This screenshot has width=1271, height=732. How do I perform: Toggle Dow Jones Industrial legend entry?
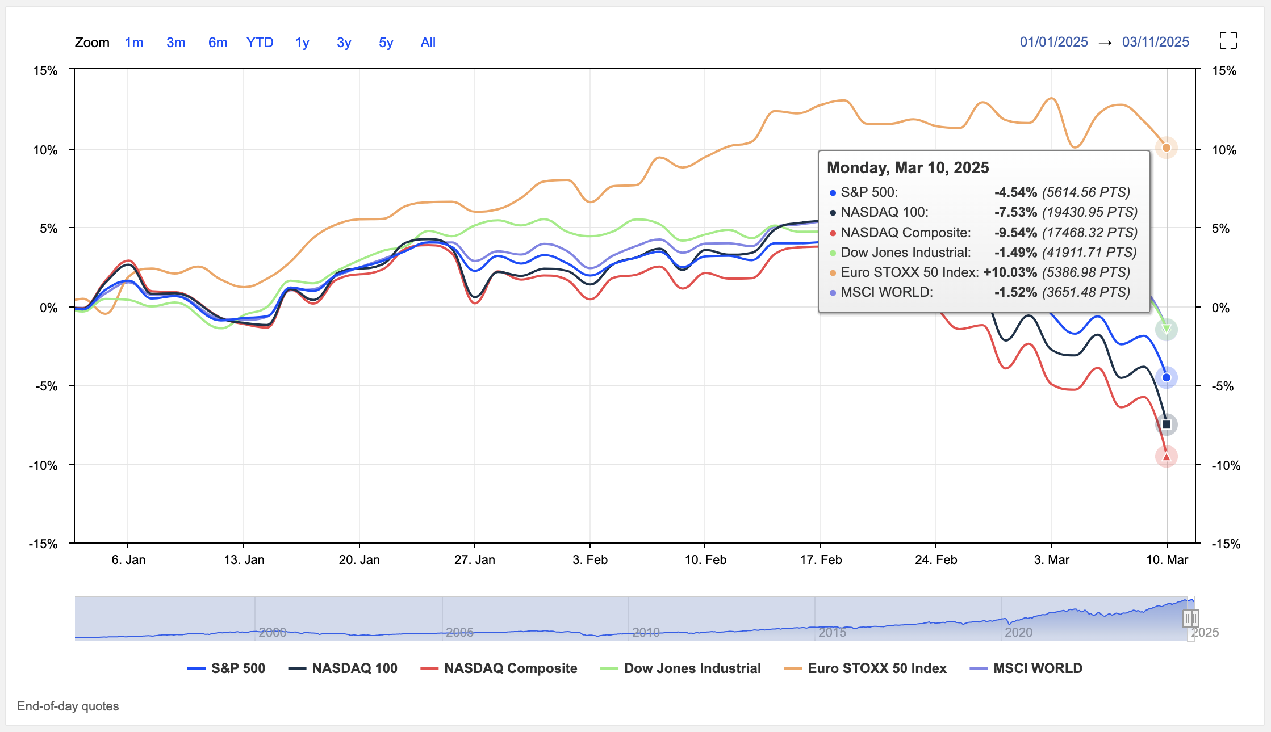680,668
